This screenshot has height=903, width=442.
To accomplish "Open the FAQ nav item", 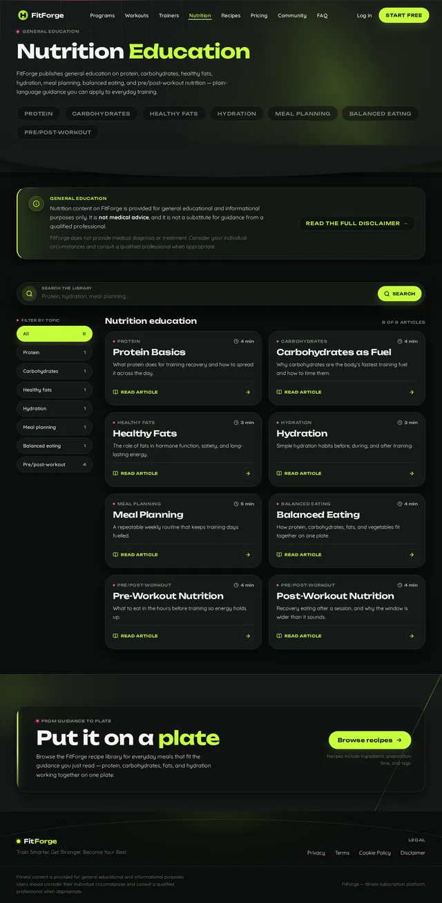I will pos(323,15).
